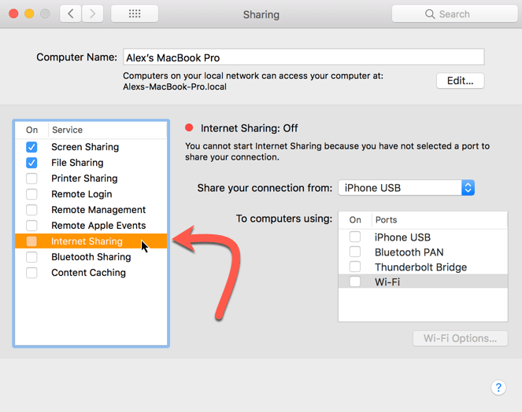Click the magnifying glass in Search field
The width and height of the screenshot is (522, 412).
pyautogui.click(x=430, y=14)
